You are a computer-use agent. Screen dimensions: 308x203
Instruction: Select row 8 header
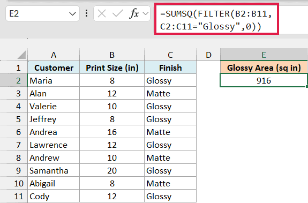14,157
